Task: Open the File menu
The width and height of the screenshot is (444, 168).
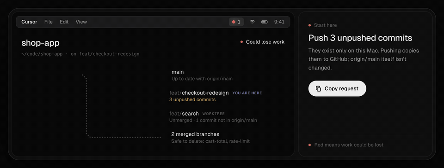Action: (x=49, y=22)
